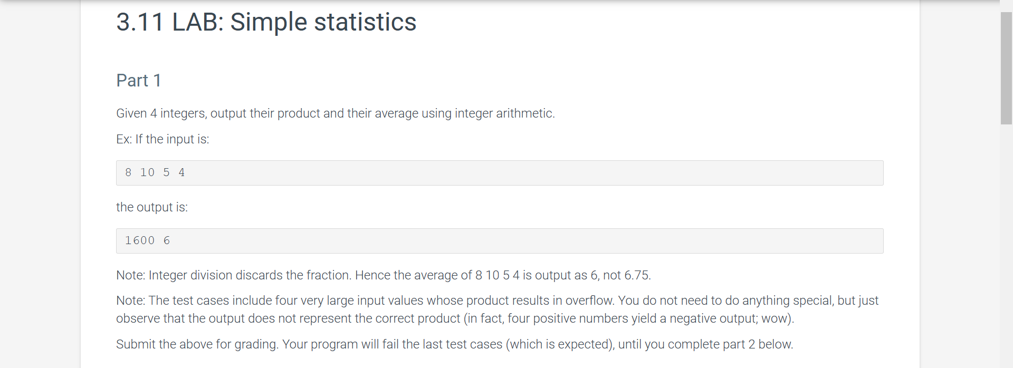Image resolution: width=1013 pixels, height=368 pixels.
Task: Click the "Part 1" subheading
Action: click(x=138, y=81)
